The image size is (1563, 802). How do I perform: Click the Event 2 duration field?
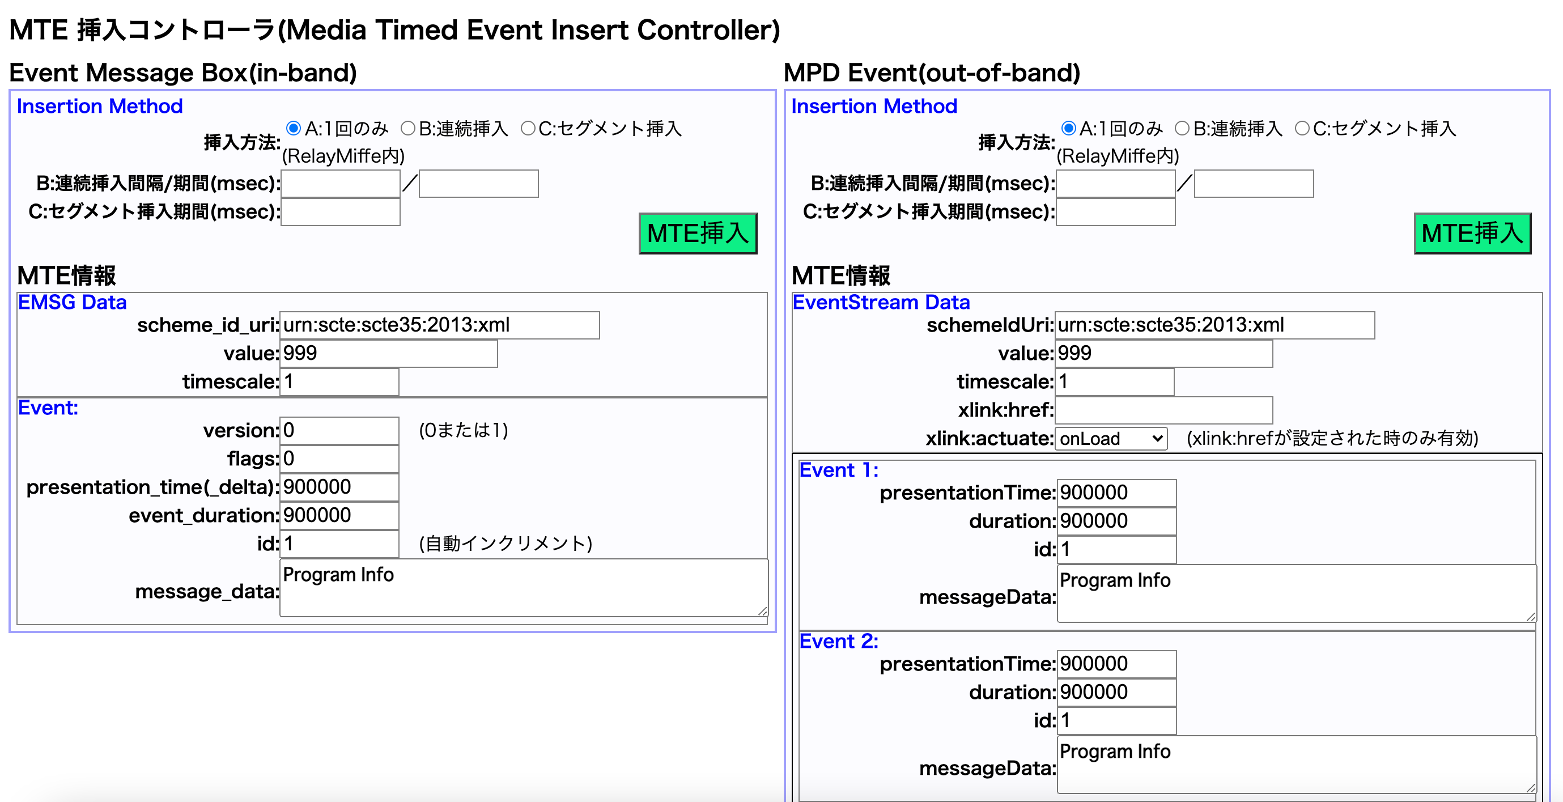click(x=1116, y=692)
